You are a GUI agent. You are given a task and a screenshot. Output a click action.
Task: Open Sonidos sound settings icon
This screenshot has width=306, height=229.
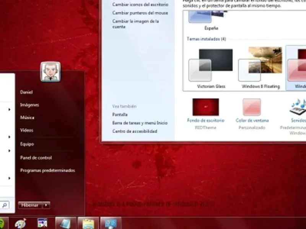pyautogui.click(x=299, y=107)
